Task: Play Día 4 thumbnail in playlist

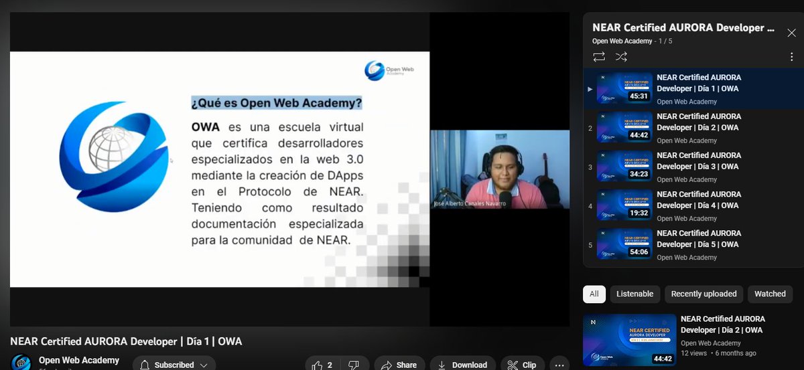Action: 624,205
